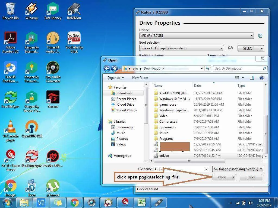Click the Rufus checksum checkmark icon
The height and width of the screenshot is (208, 278).
pos(230,48)
